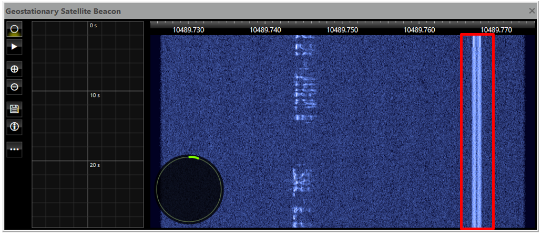The height and width of the screenshot is (237, 542).
Task: Save with the floppy disk icon
Action: tap(14, 110)
